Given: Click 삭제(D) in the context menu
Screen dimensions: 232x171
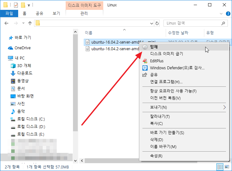Looking at the screenshot, I should 184,140.
